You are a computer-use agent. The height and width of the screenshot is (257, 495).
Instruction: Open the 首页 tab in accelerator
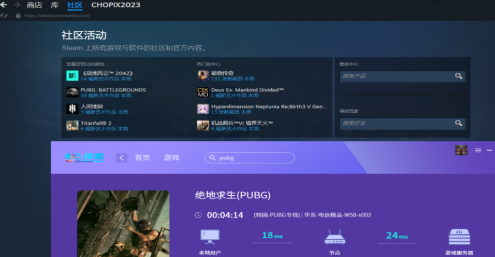[x=143, y=158]
